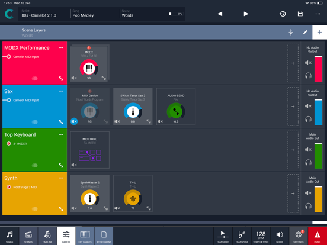Save the setlist with the disk icon

point(300,14)
